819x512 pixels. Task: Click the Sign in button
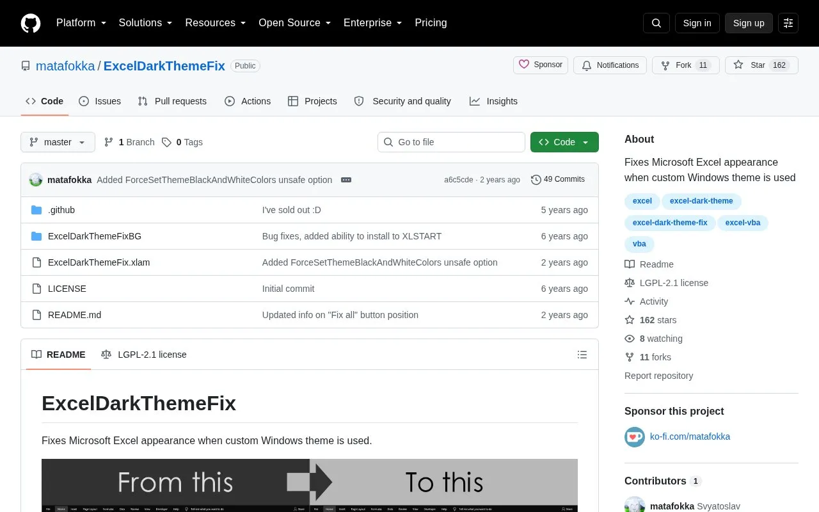697,23
